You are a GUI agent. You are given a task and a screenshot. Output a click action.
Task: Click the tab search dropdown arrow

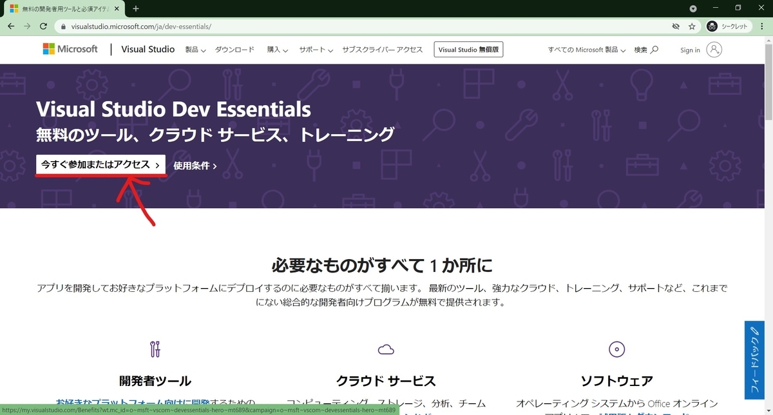click(x=693, y=8)
